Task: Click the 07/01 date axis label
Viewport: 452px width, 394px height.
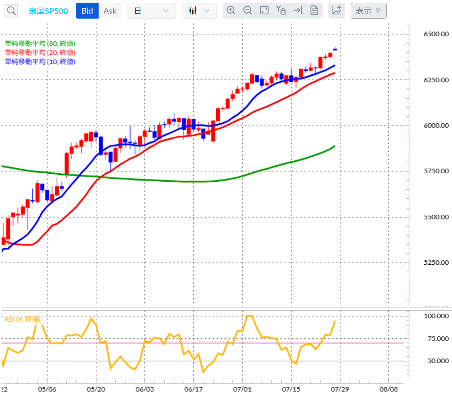Action: (242, 389)
